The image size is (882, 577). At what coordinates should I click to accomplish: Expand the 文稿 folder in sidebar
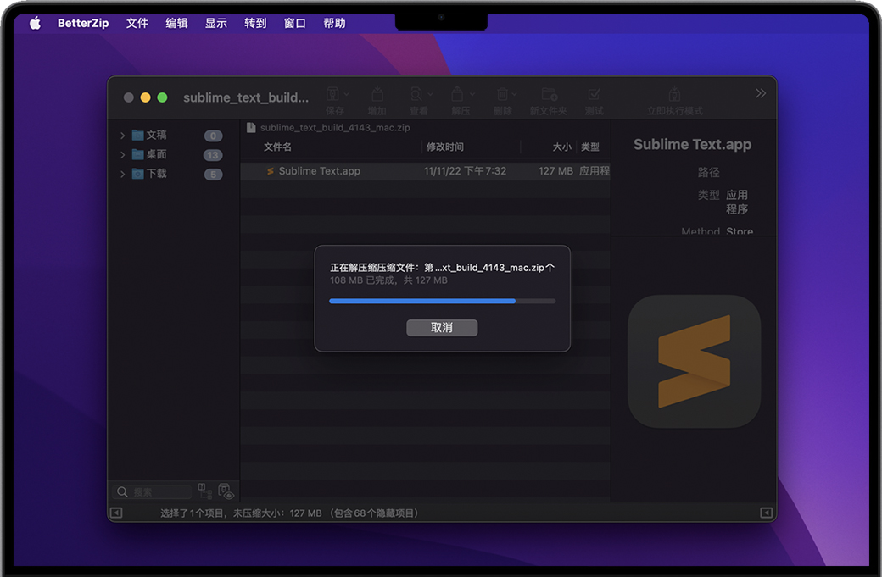123,136
